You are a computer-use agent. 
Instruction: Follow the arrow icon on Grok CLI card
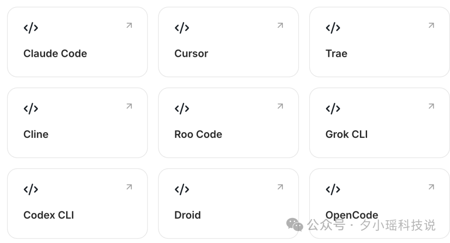pos(431,106)
